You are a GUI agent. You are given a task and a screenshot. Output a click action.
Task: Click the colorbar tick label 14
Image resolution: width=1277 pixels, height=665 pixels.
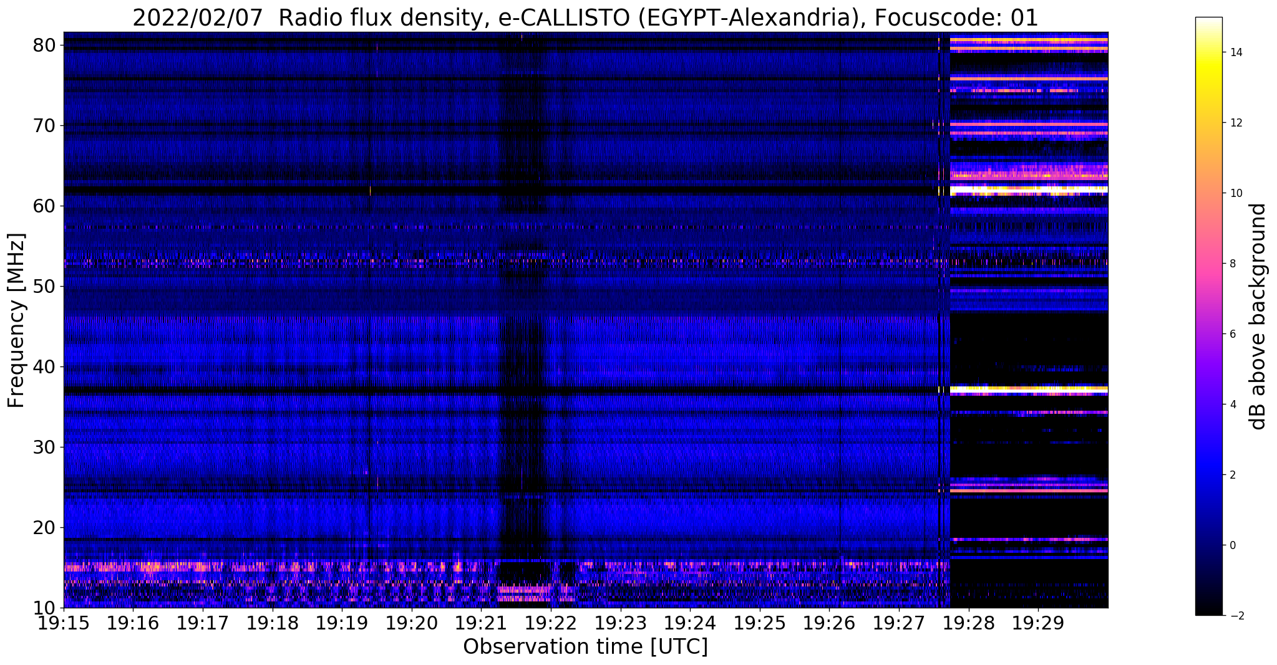(x=1235, y=52)
